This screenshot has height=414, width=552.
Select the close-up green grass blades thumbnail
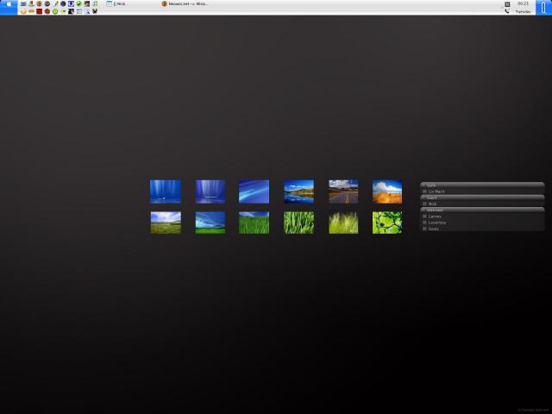[299, 223]
